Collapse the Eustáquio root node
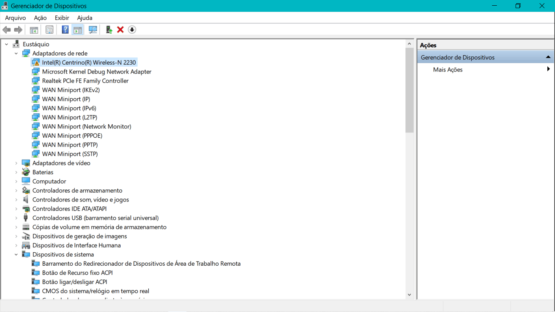The image size is (555, 312). [7, 44]
